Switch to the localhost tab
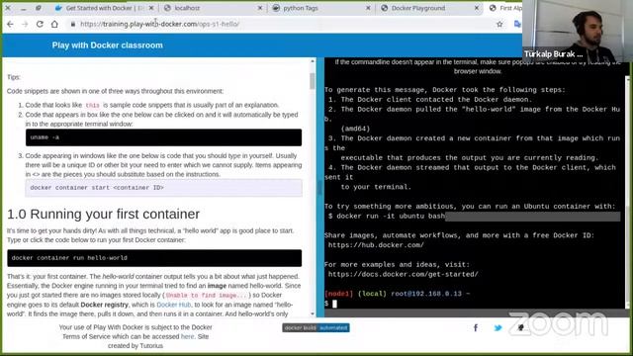This screenshot has height=356, width=633. [213, 8]
